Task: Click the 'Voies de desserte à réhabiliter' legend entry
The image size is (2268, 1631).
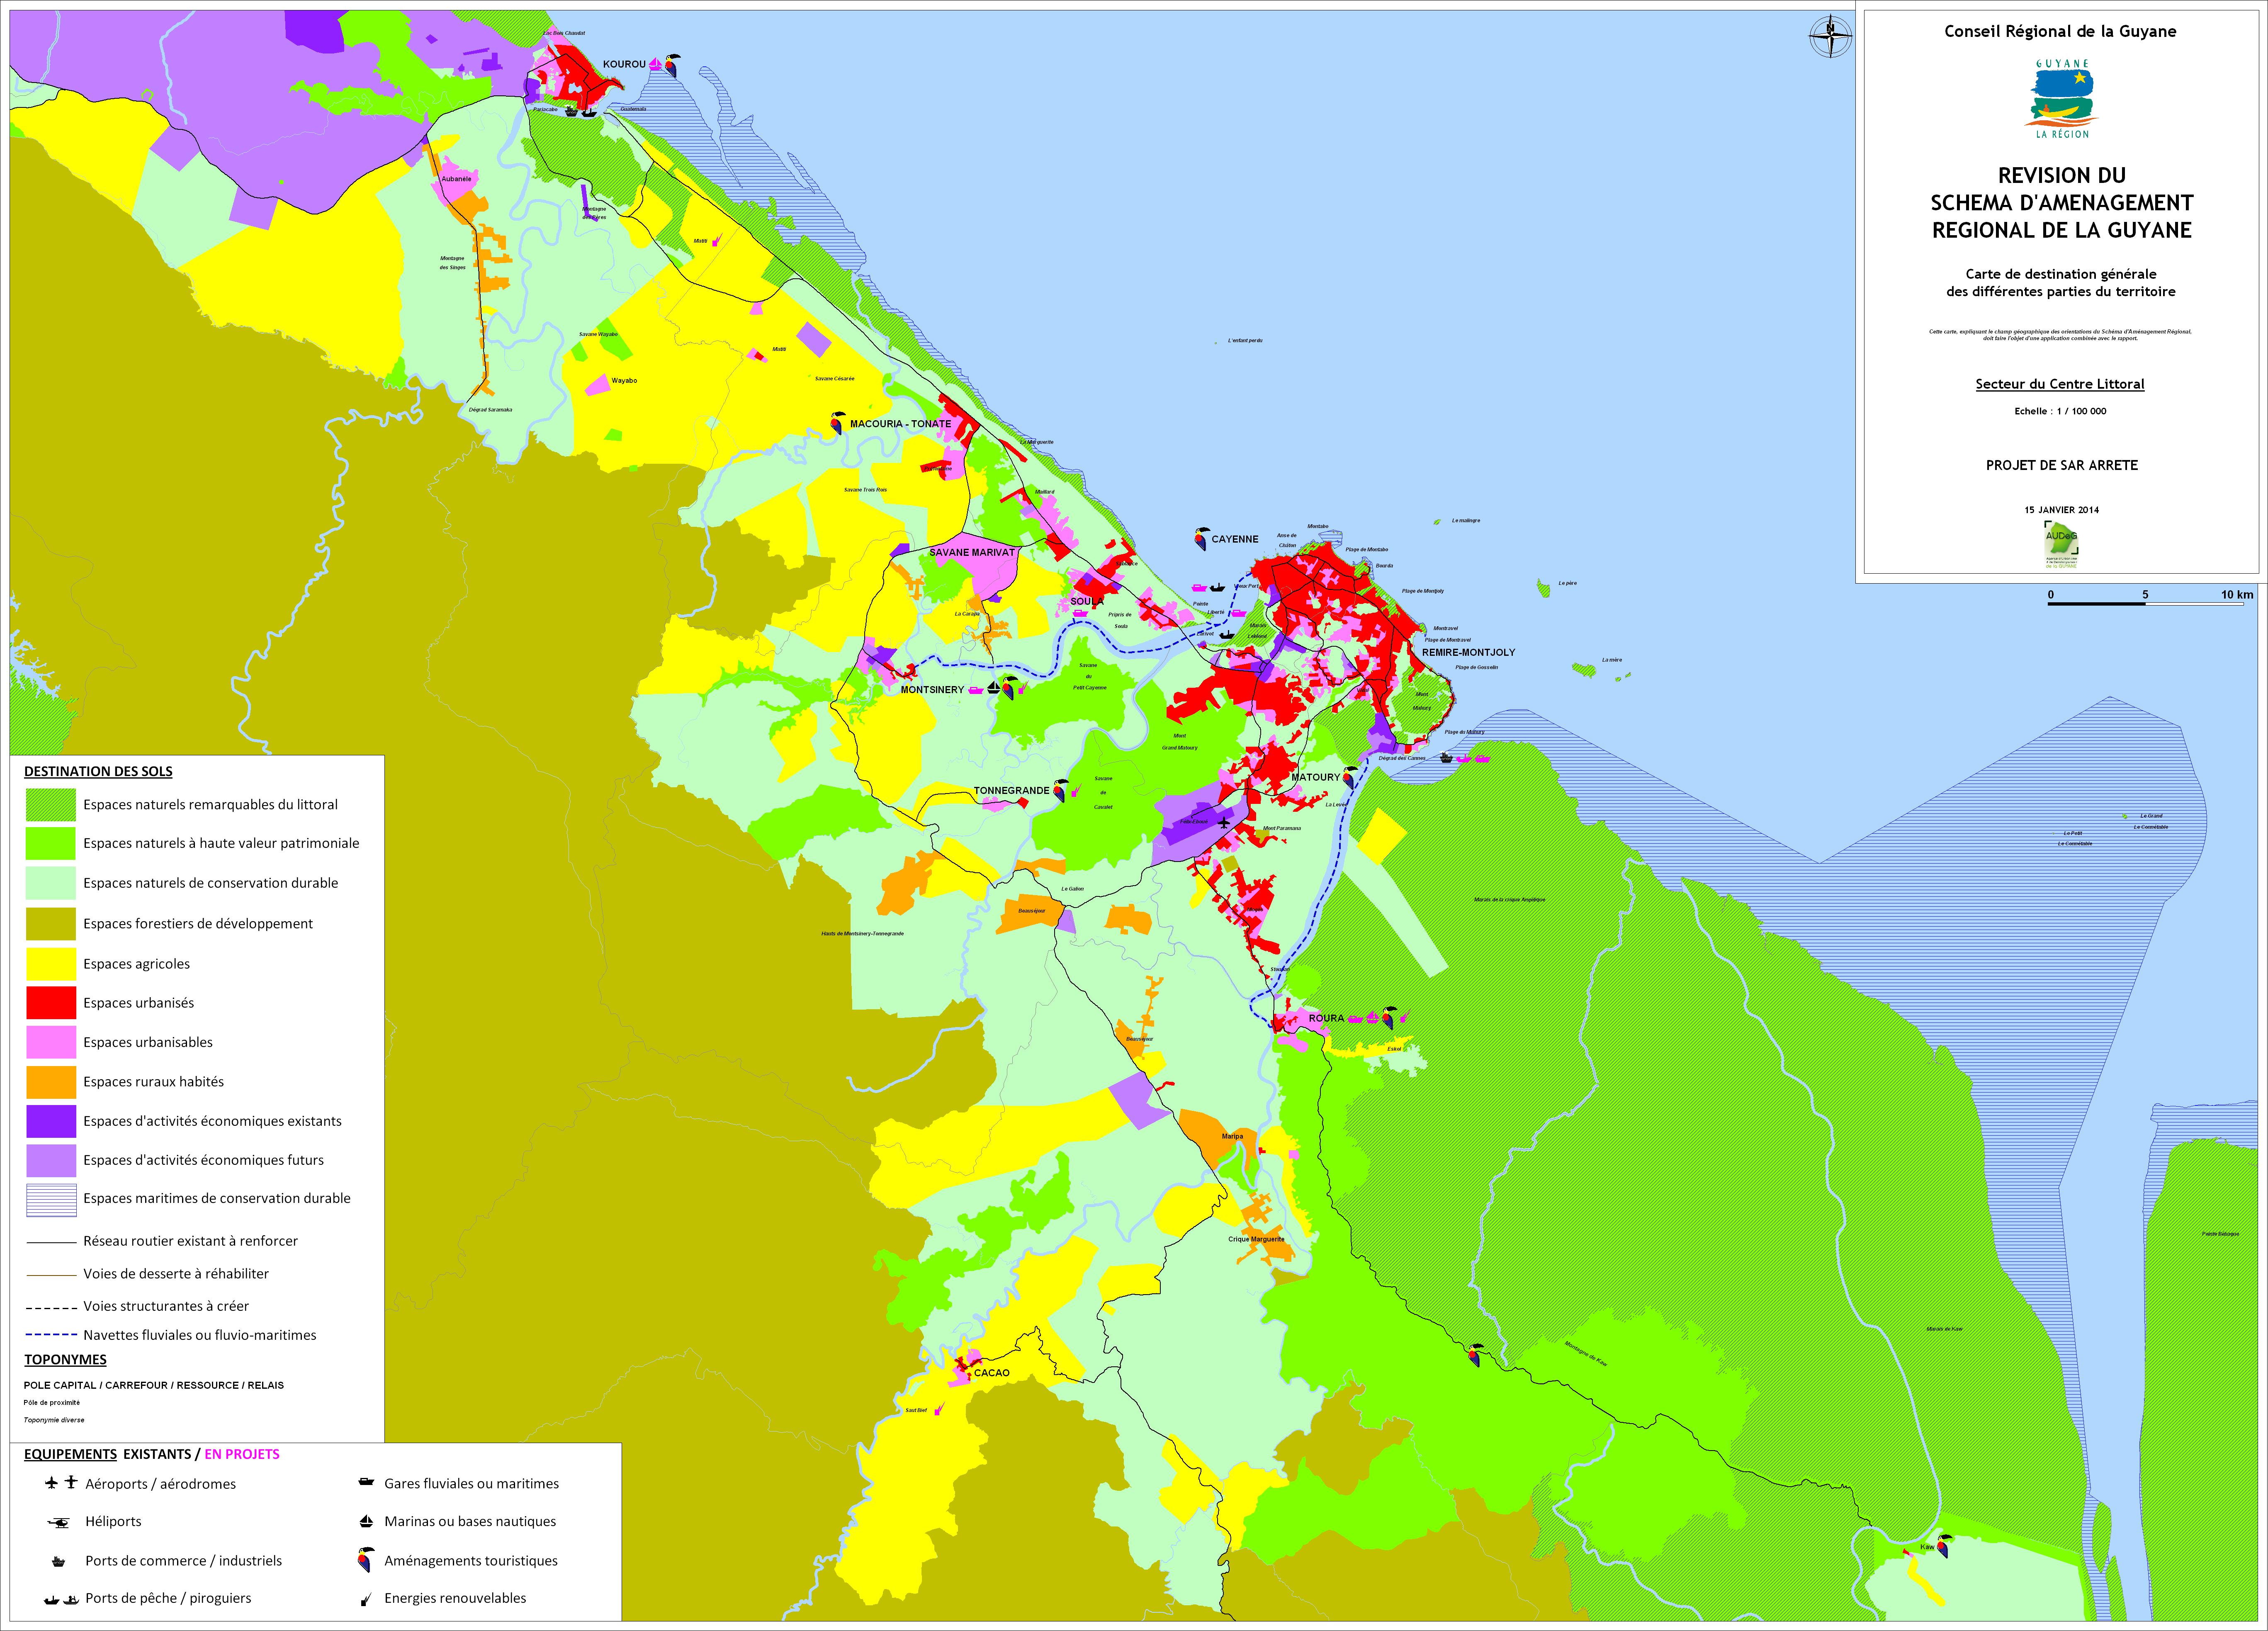Action: 148,1274
